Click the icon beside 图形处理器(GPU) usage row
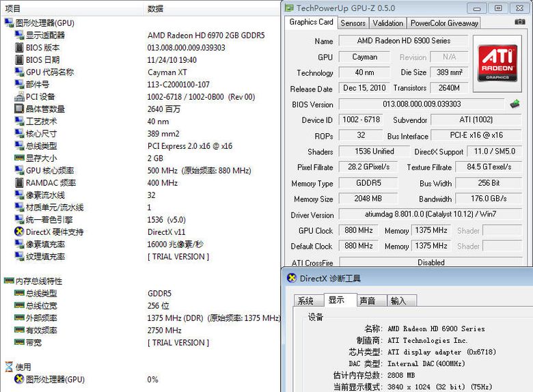 click(19, 379)
